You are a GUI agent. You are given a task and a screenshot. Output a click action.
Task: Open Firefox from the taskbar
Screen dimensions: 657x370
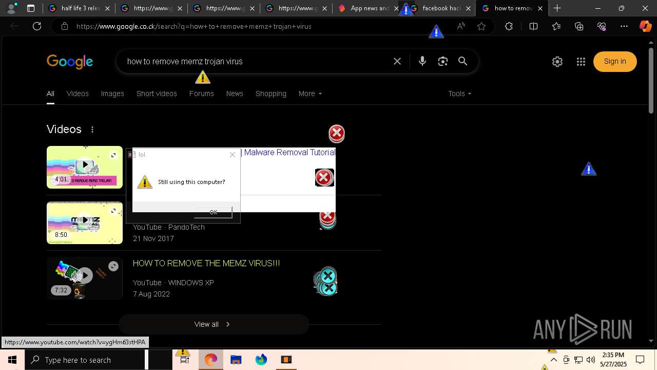pos(261,360)
